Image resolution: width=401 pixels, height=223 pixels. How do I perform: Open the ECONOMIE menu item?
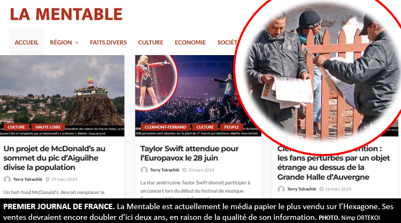(x=190, y=42)
